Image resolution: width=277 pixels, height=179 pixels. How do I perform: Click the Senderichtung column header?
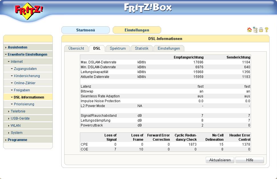238,57
